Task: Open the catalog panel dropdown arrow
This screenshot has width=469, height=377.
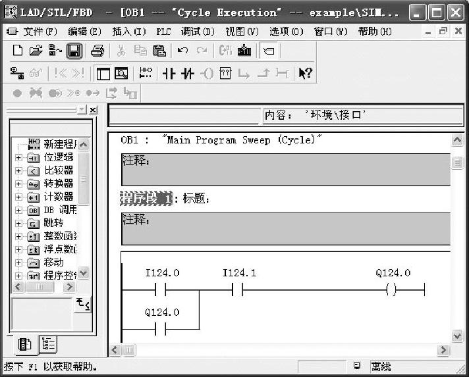Action: (82, 110)
